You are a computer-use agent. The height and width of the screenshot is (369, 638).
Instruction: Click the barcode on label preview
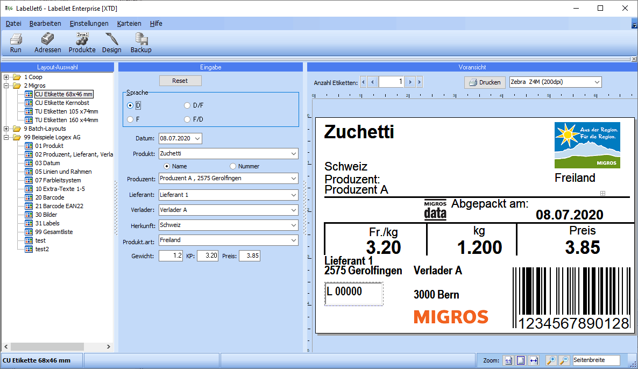pyautogui.click(x=572, y=298)
